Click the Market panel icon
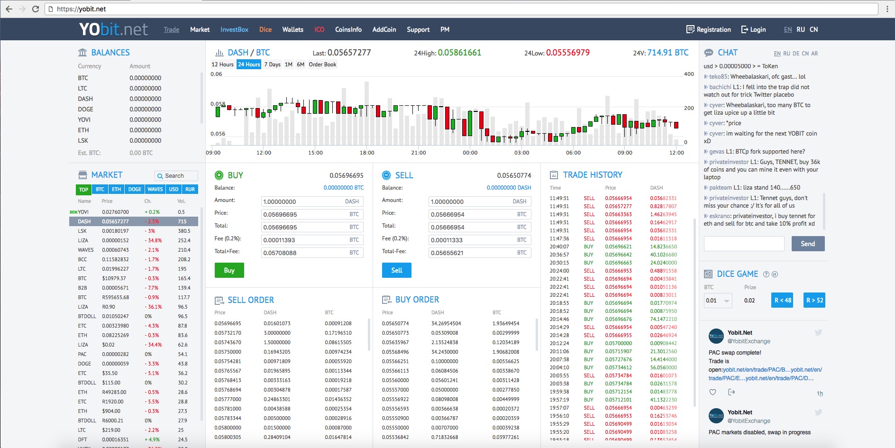895x448 pixels. (82, 175)
